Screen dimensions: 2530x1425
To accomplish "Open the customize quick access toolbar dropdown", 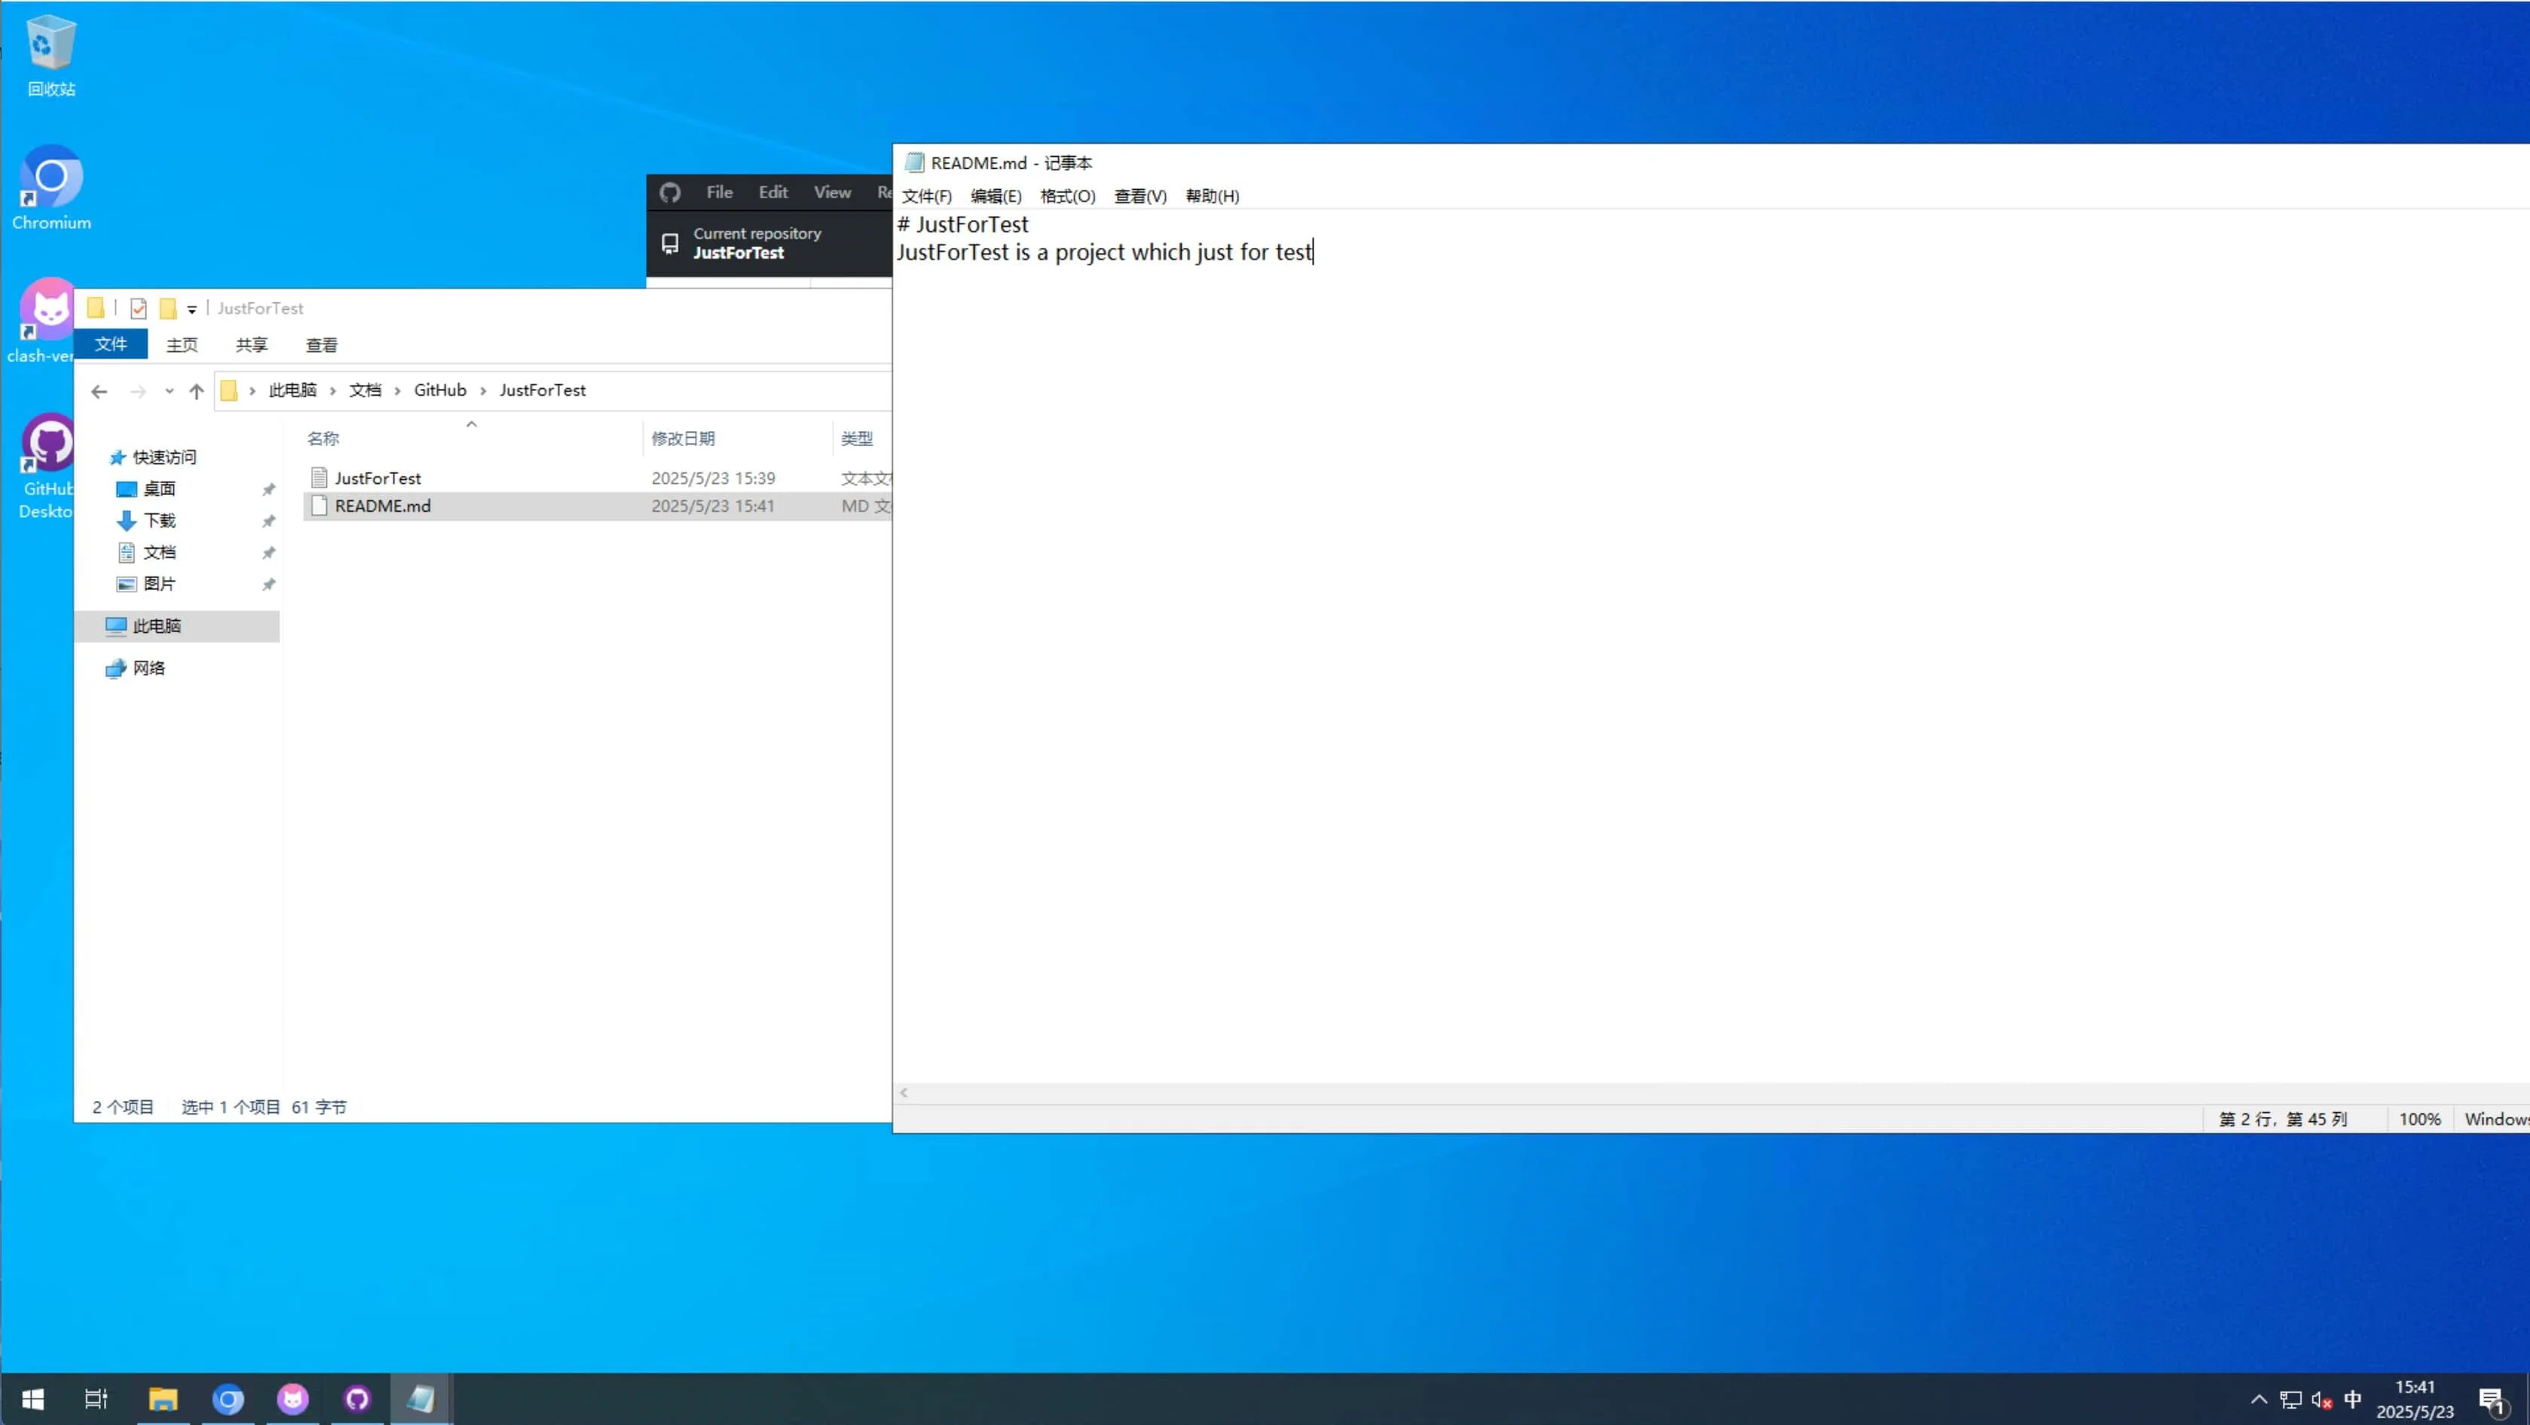I will click(x=191, y=310).
